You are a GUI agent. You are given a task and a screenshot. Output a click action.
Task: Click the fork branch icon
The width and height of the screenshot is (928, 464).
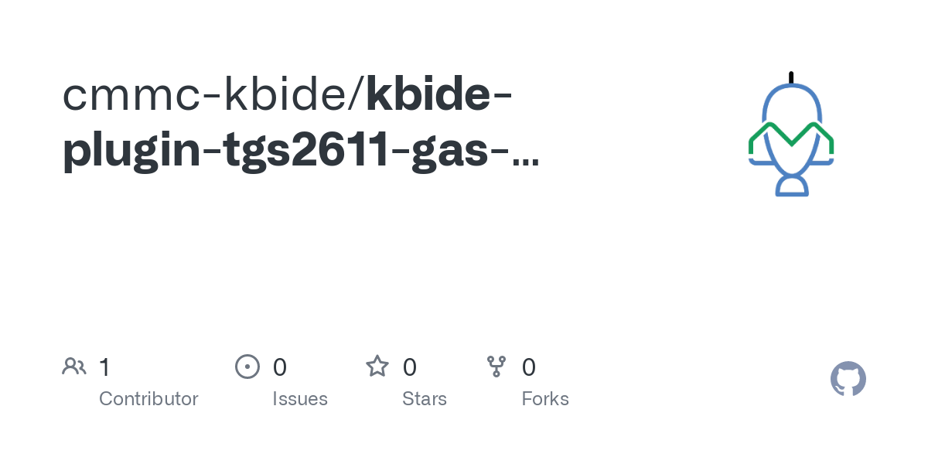496,367
